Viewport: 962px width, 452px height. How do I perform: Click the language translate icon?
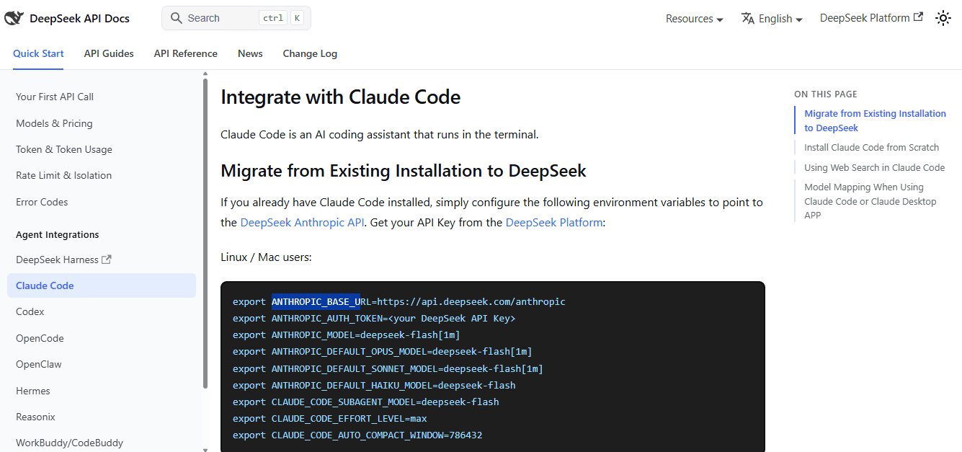(x=747, y=18)
